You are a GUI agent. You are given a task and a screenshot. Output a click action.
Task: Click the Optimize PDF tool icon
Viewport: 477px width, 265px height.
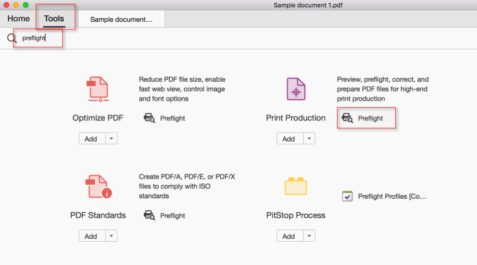(98, 89)
